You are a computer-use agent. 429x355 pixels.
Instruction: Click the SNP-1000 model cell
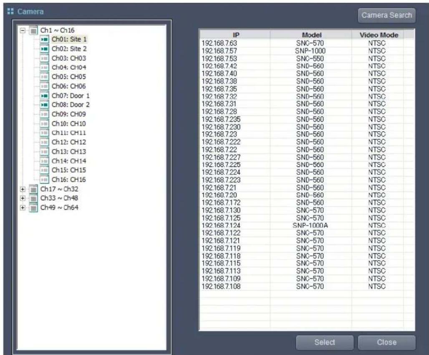(x=310, y=51)
